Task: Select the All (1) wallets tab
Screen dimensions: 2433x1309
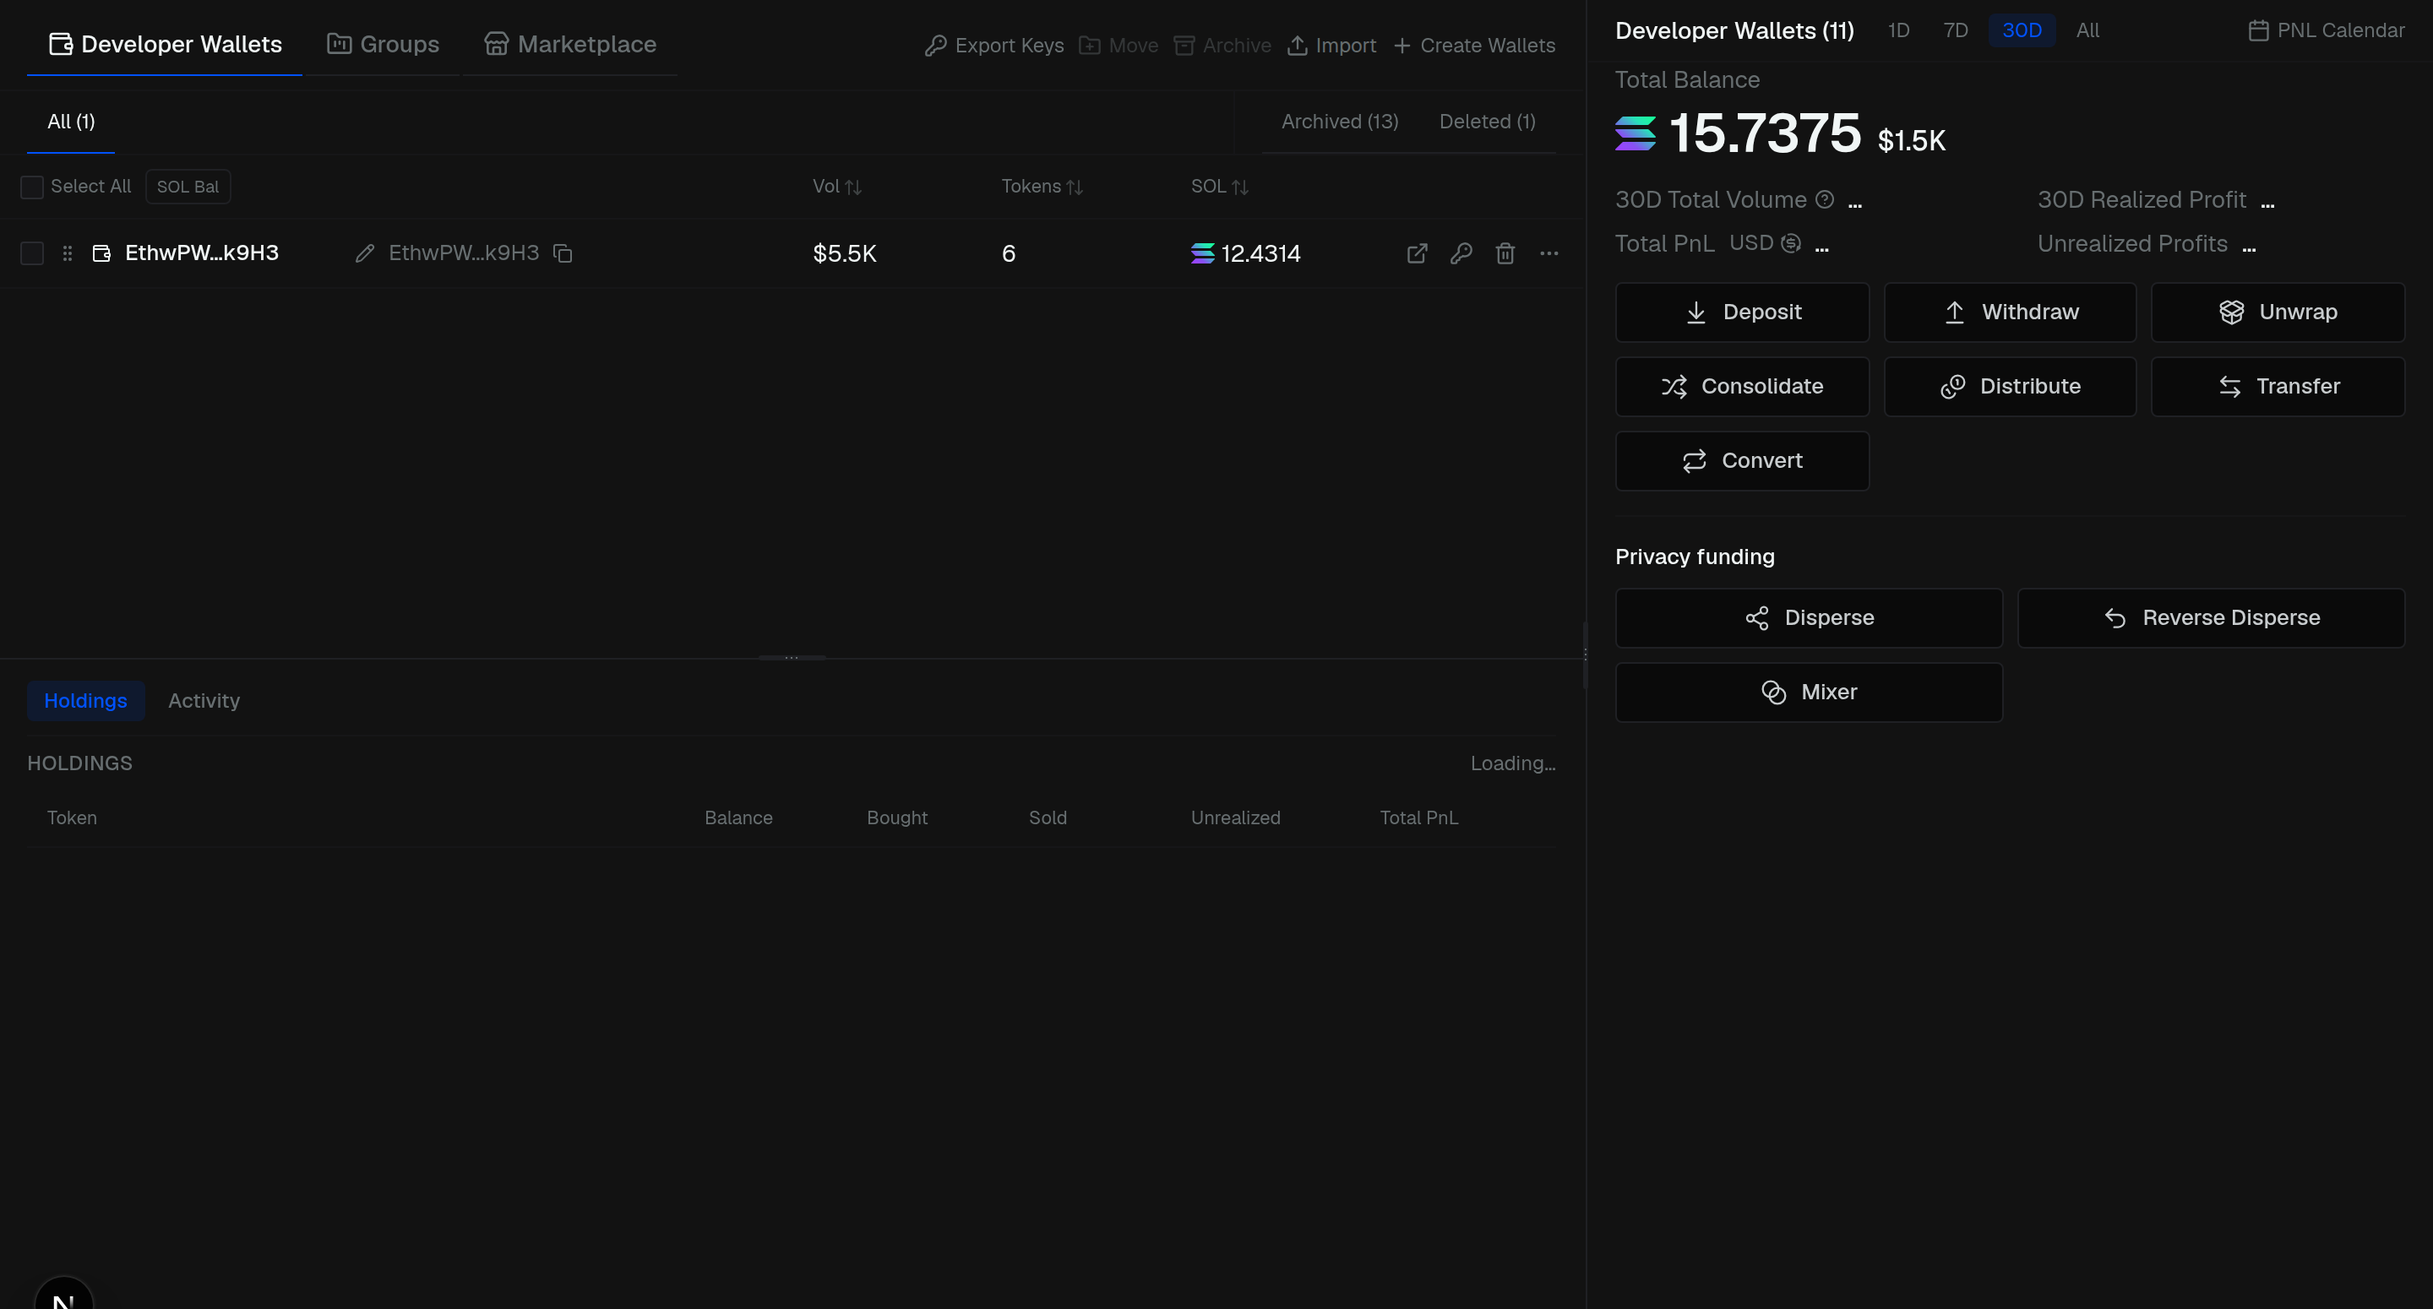Action: 71,122
